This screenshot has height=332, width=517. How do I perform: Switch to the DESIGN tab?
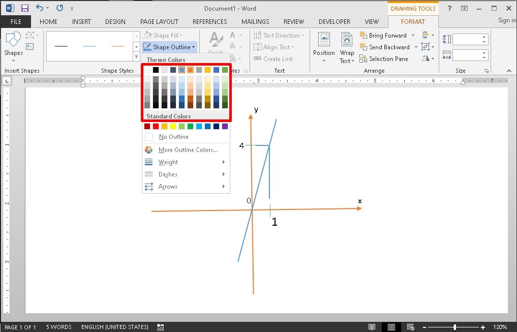click(115, 22)
